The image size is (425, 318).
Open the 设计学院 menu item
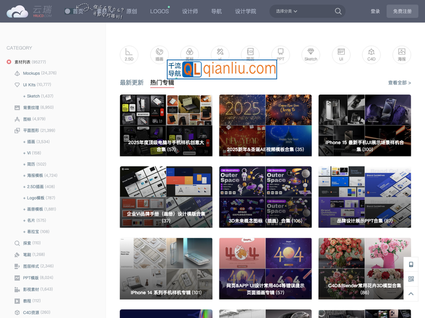pyautogui.click(x=245, y=11)
